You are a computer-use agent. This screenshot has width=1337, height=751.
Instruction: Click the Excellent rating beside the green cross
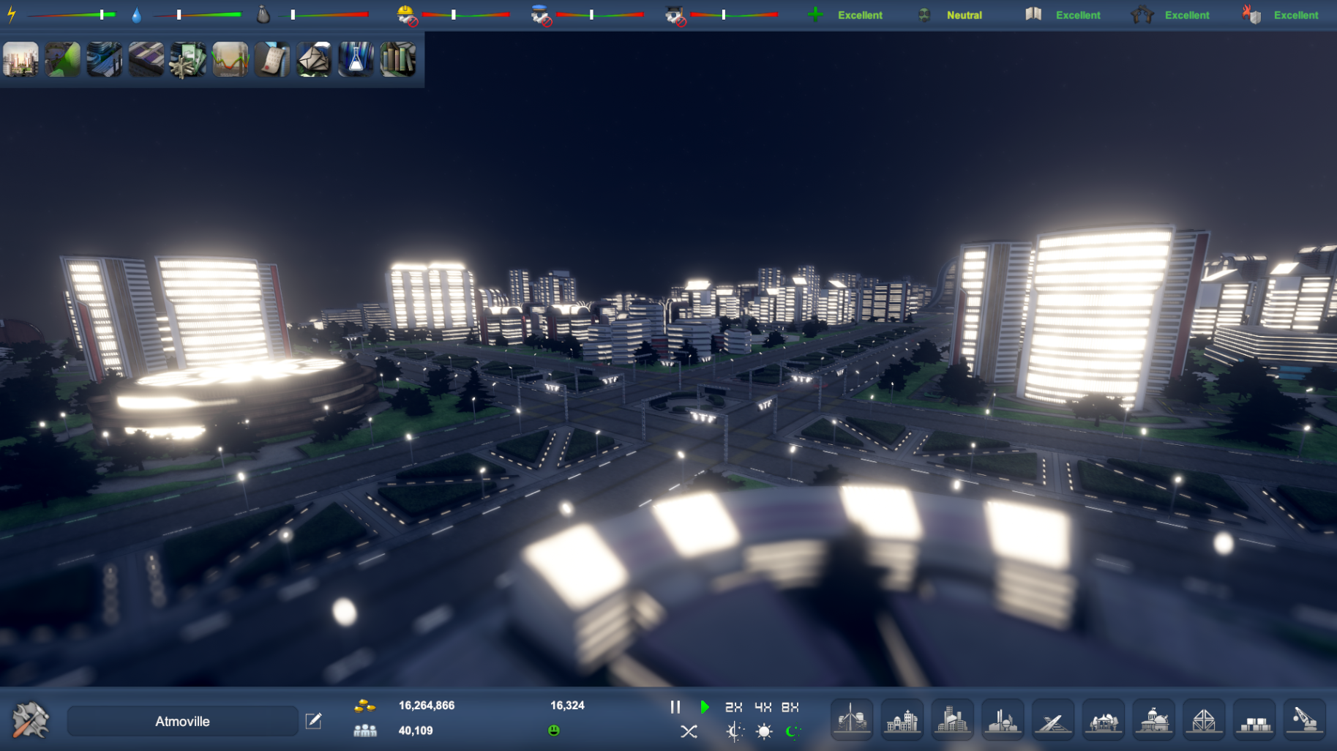tap(860, 15)
